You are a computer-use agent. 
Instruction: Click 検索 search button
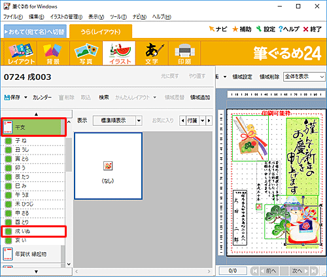104,98
